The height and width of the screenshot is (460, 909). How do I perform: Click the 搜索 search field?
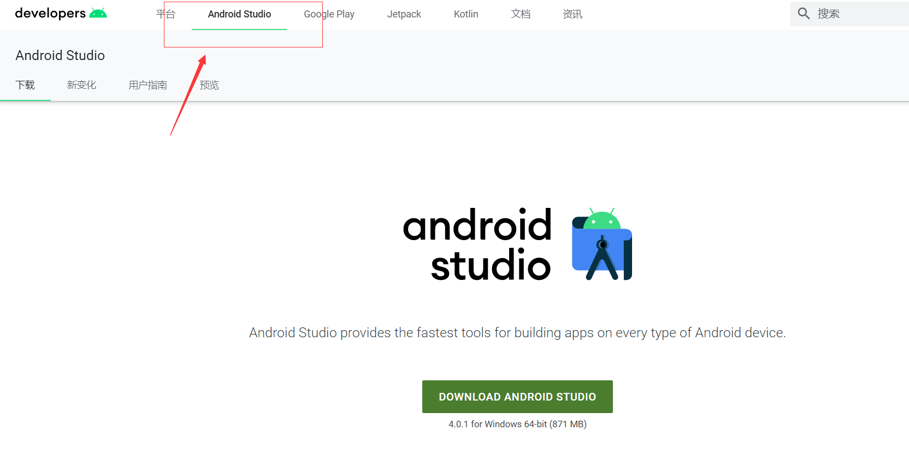[849, 14]
